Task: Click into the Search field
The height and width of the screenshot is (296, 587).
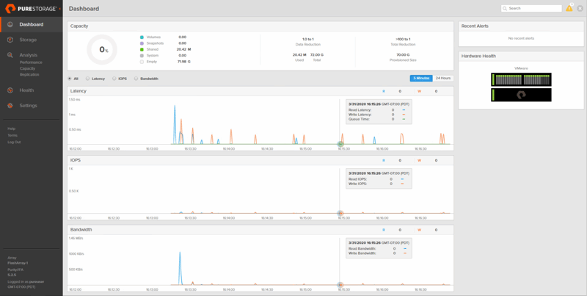Action: (x=533, y=8)
